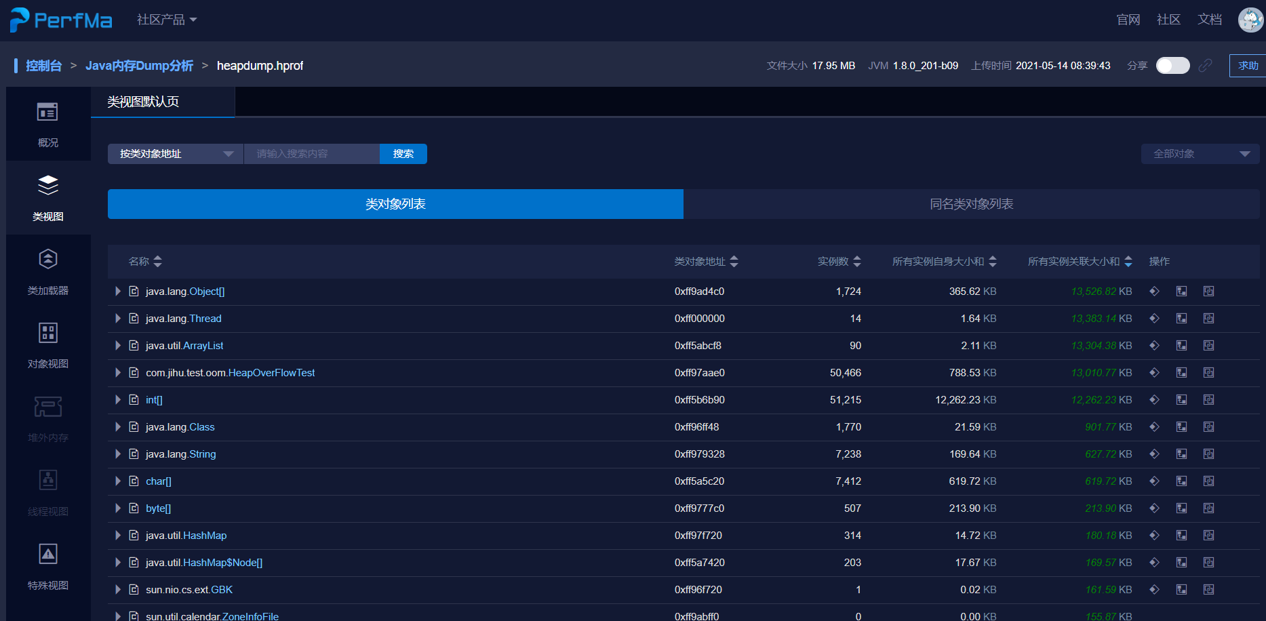
Task: Click instance count 50,466
Action: point(846,373)
